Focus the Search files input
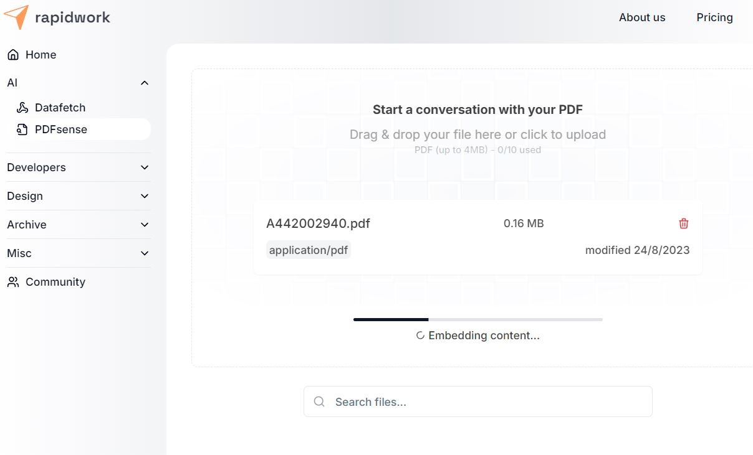 tap(486, 402)
